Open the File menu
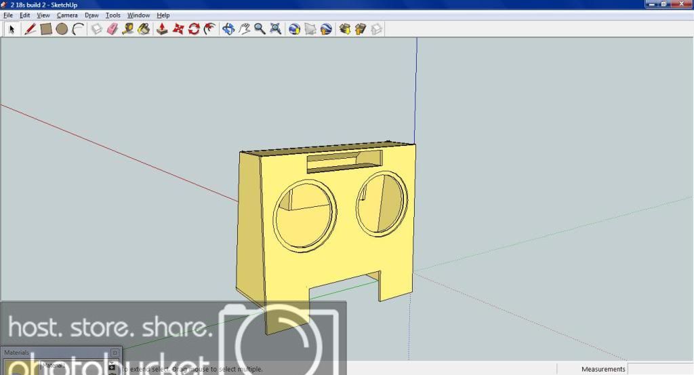Image resolution: width=694 pixels, height=375 pixels. (x=8, y=15)
